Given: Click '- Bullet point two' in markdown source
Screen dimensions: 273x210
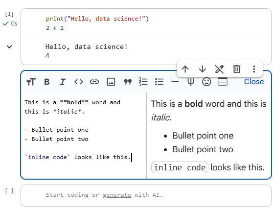Looking at the screenshot, I should coord(56,139).
